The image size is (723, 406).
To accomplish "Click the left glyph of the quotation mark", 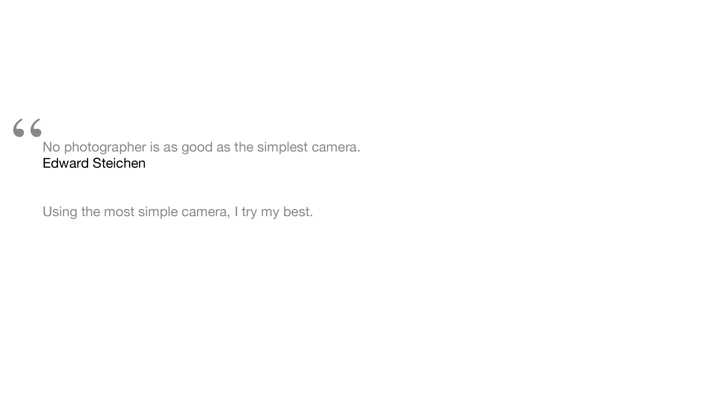I will tap(18, 127).
